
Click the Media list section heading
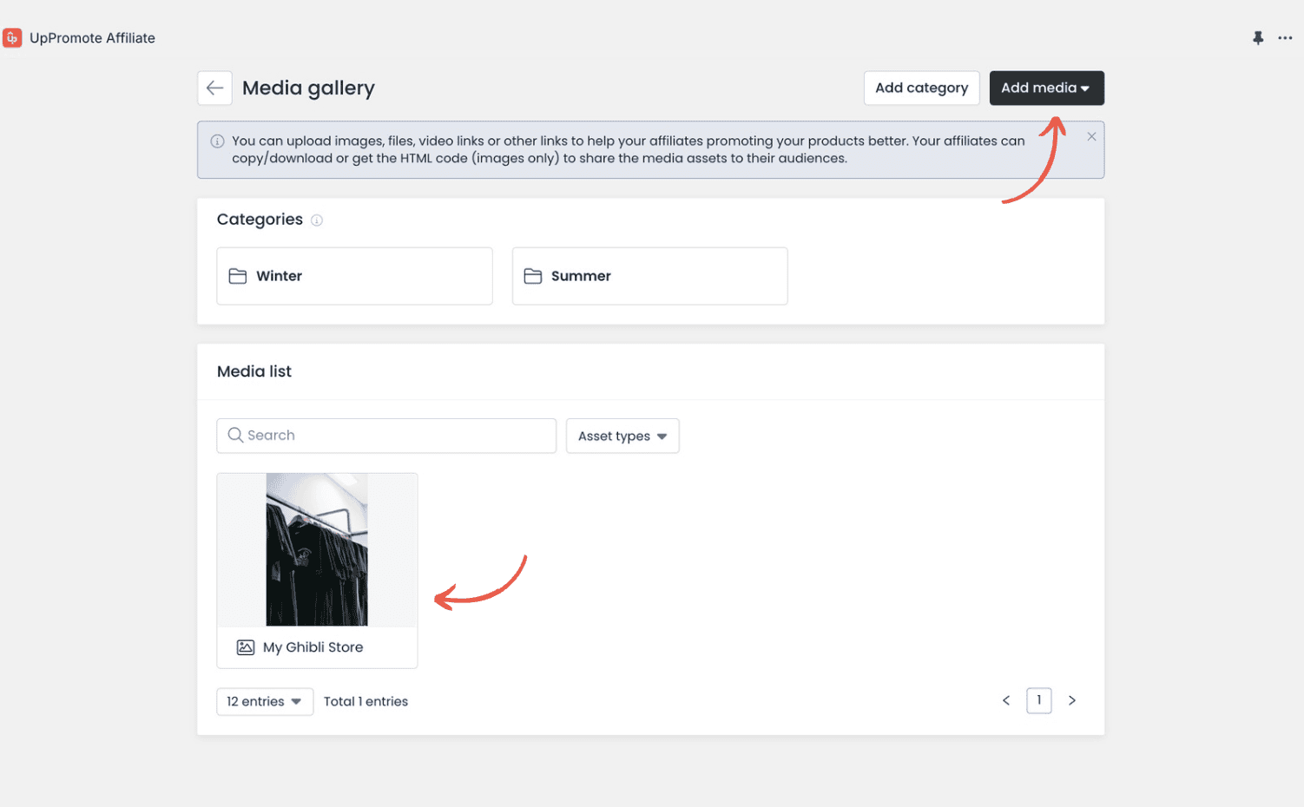254,371
